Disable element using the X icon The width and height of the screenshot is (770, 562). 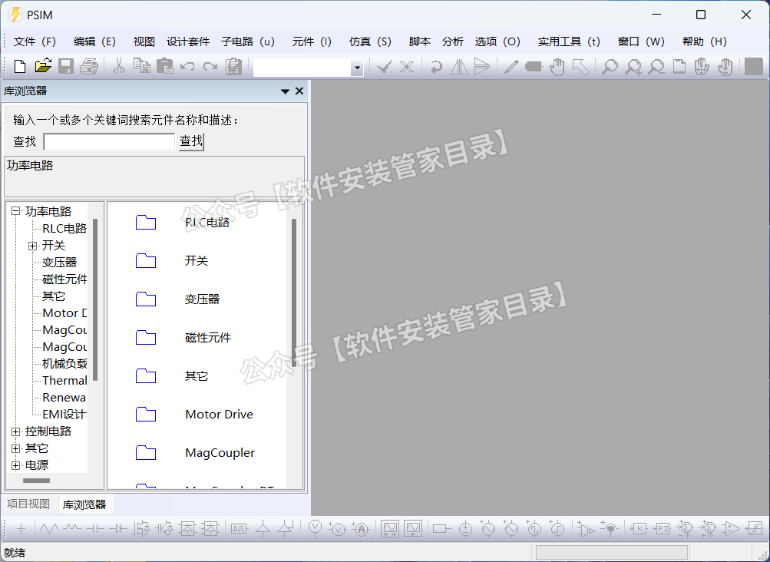tap(407, 66)
